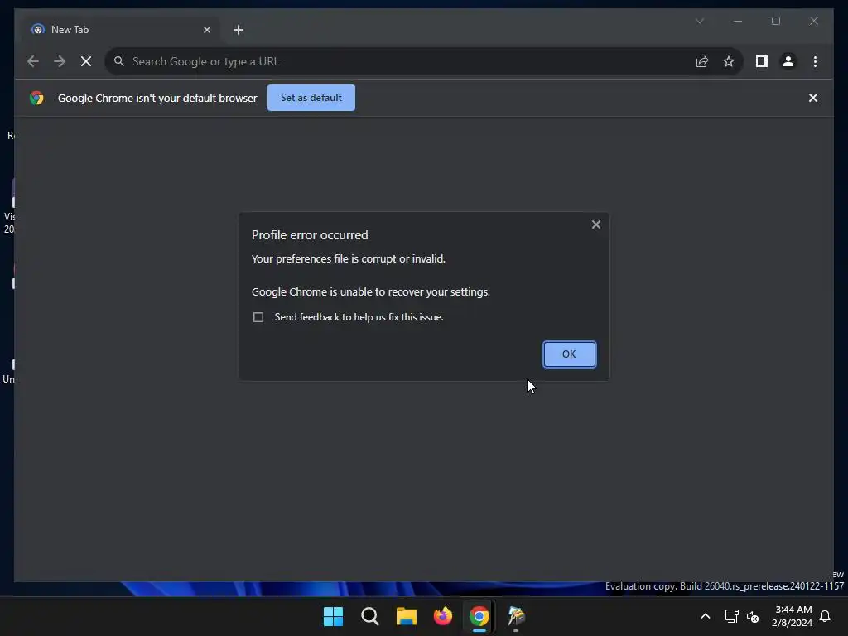Close the New Tab tab
Viewport: 848px width, 636px height.
[206, 30]
